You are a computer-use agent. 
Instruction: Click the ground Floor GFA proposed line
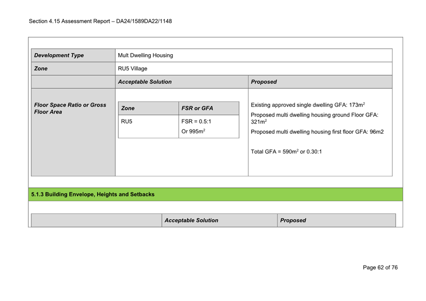click(314, 115)
